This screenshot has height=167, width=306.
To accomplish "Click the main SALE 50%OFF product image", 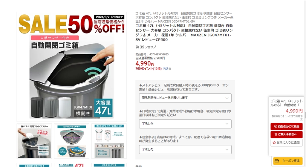I will [72, 67].
